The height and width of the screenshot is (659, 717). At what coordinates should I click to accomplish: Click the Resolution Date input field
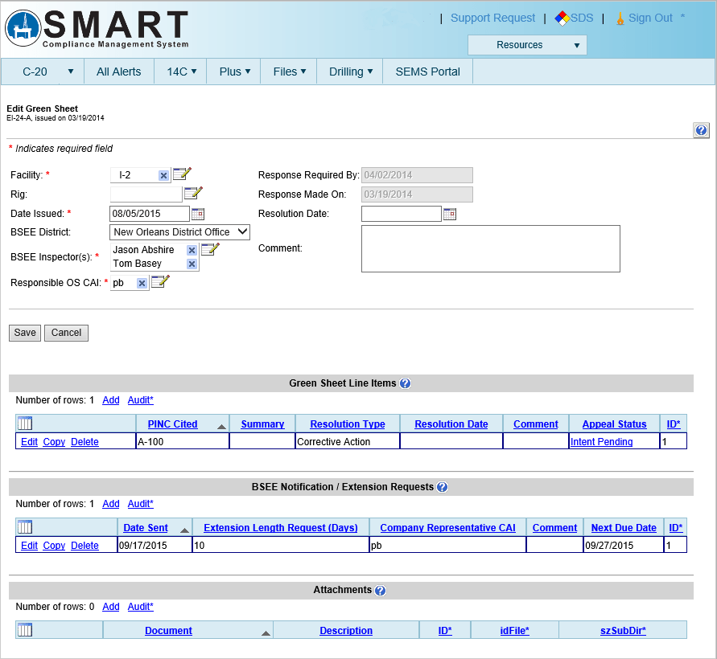click(401, 214)
